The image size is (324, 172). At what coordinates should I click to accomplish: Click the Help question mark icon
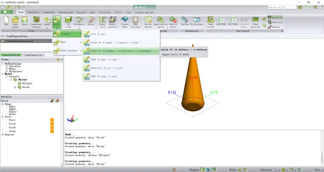tap(322, 7)
